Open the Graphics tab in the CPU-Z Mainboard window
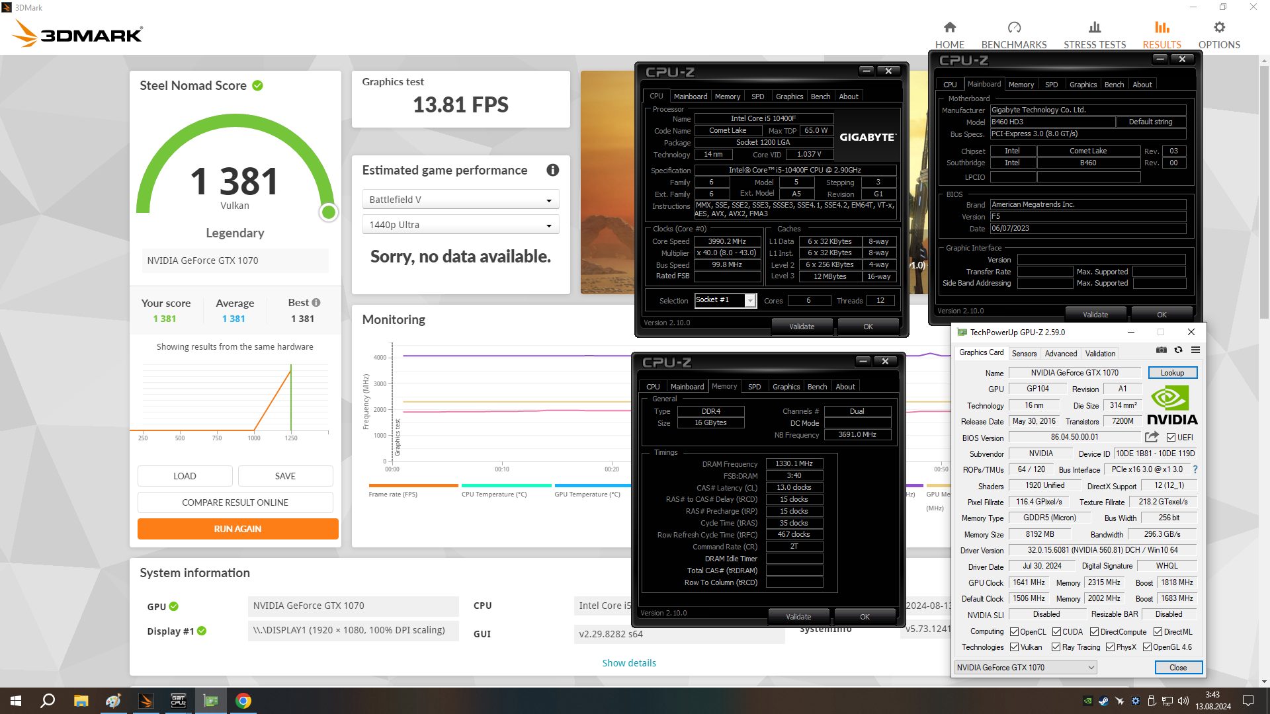The height and width of the screenshot is (714, 1270). pyautogui.click(x=1083, y=85)
